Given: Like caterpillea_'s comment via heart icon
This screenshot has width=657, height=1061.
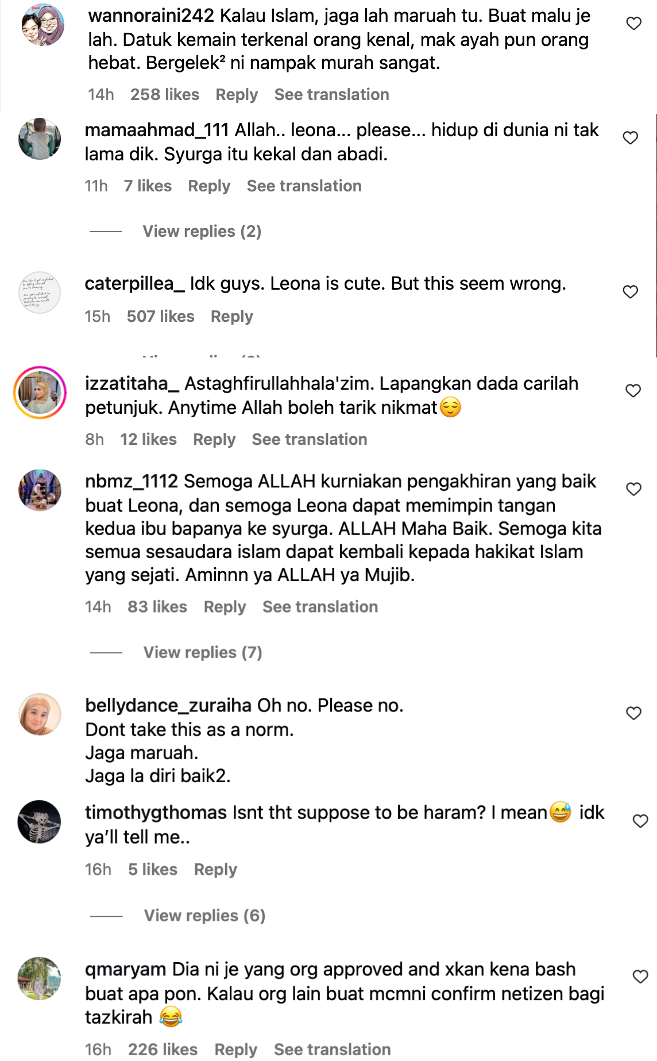Looking at the screenshot, I should point(631,292).
